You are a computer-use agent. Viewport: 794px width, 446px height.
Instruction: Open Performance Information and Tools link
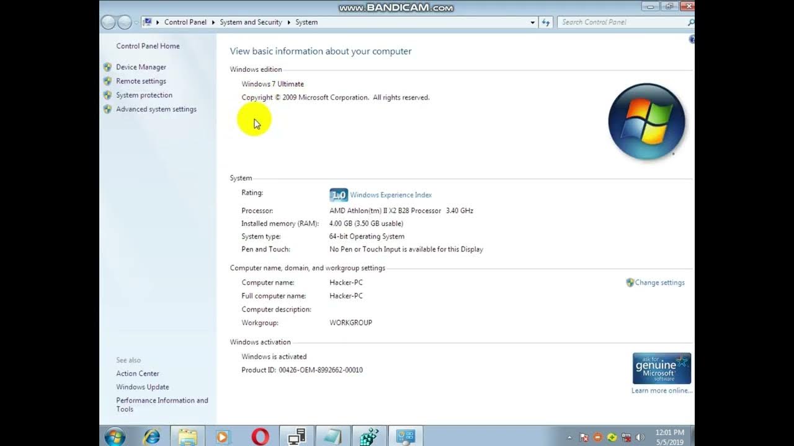(x=163, y=404)
